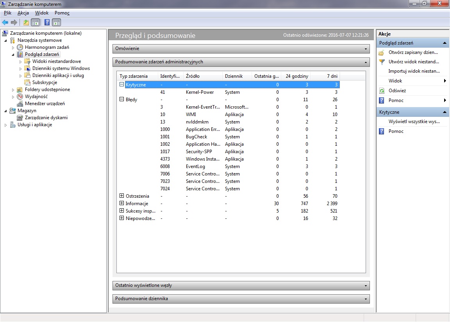Click the green Odśwież refresh icon
This screenshot has height=322, width=450.
point(382,91)
